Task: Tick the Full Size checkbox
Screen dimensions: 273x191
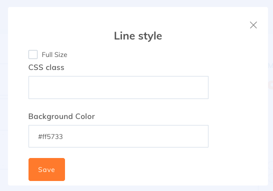Action: 33,54
